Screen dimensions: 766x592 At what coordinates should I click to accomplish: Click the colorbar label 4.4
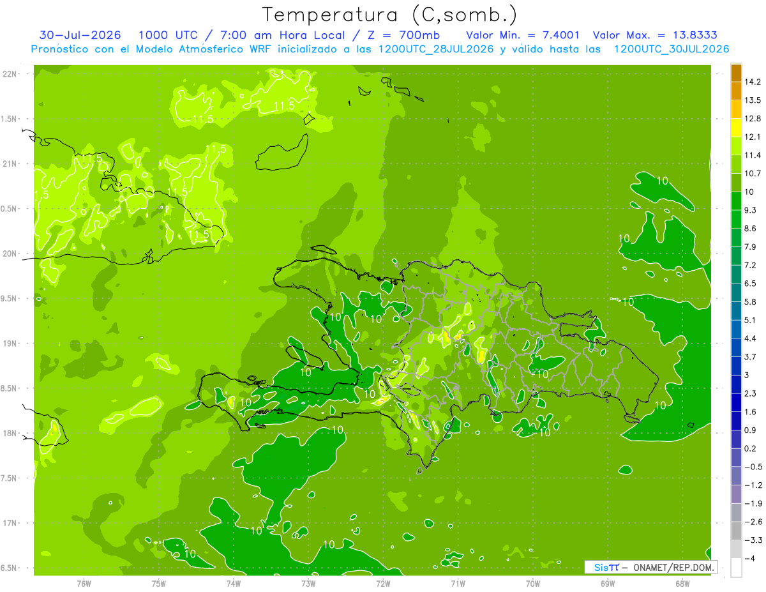tap(751, 338)
